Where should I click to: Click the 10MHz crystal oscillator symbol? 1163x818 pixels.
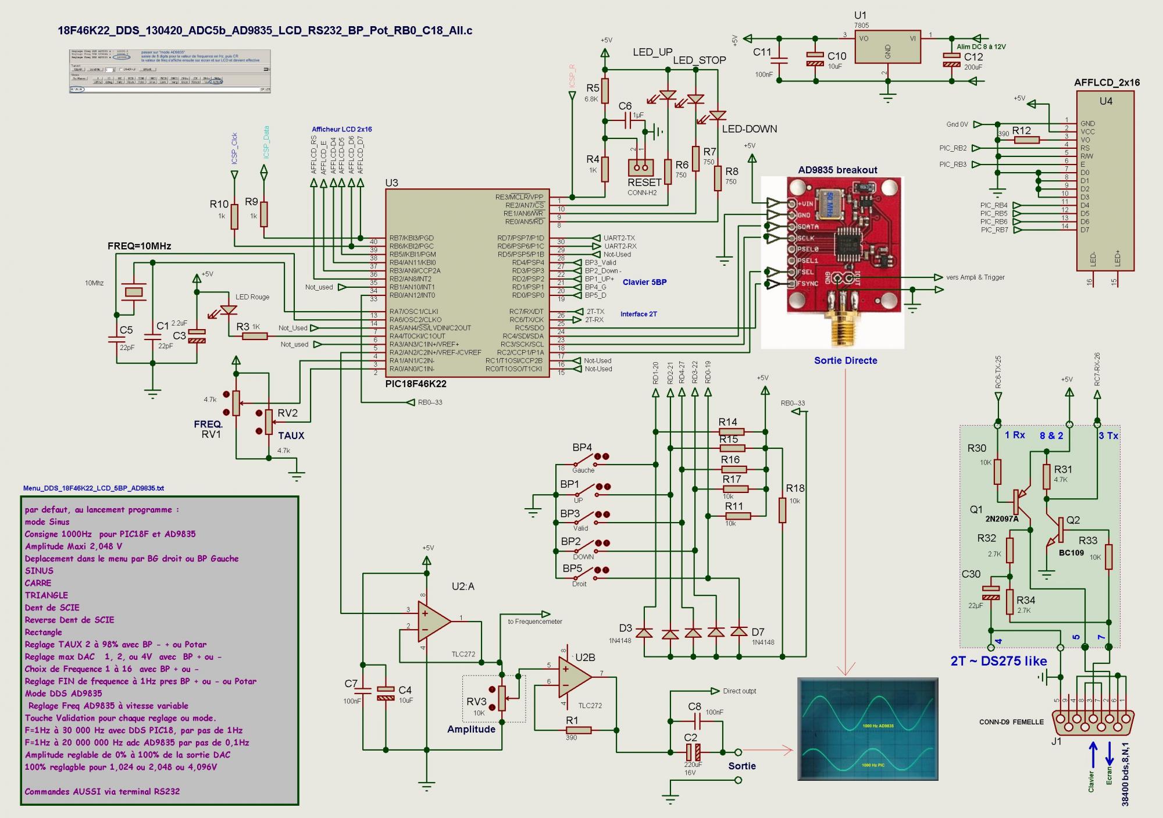(x=134, y=291)
